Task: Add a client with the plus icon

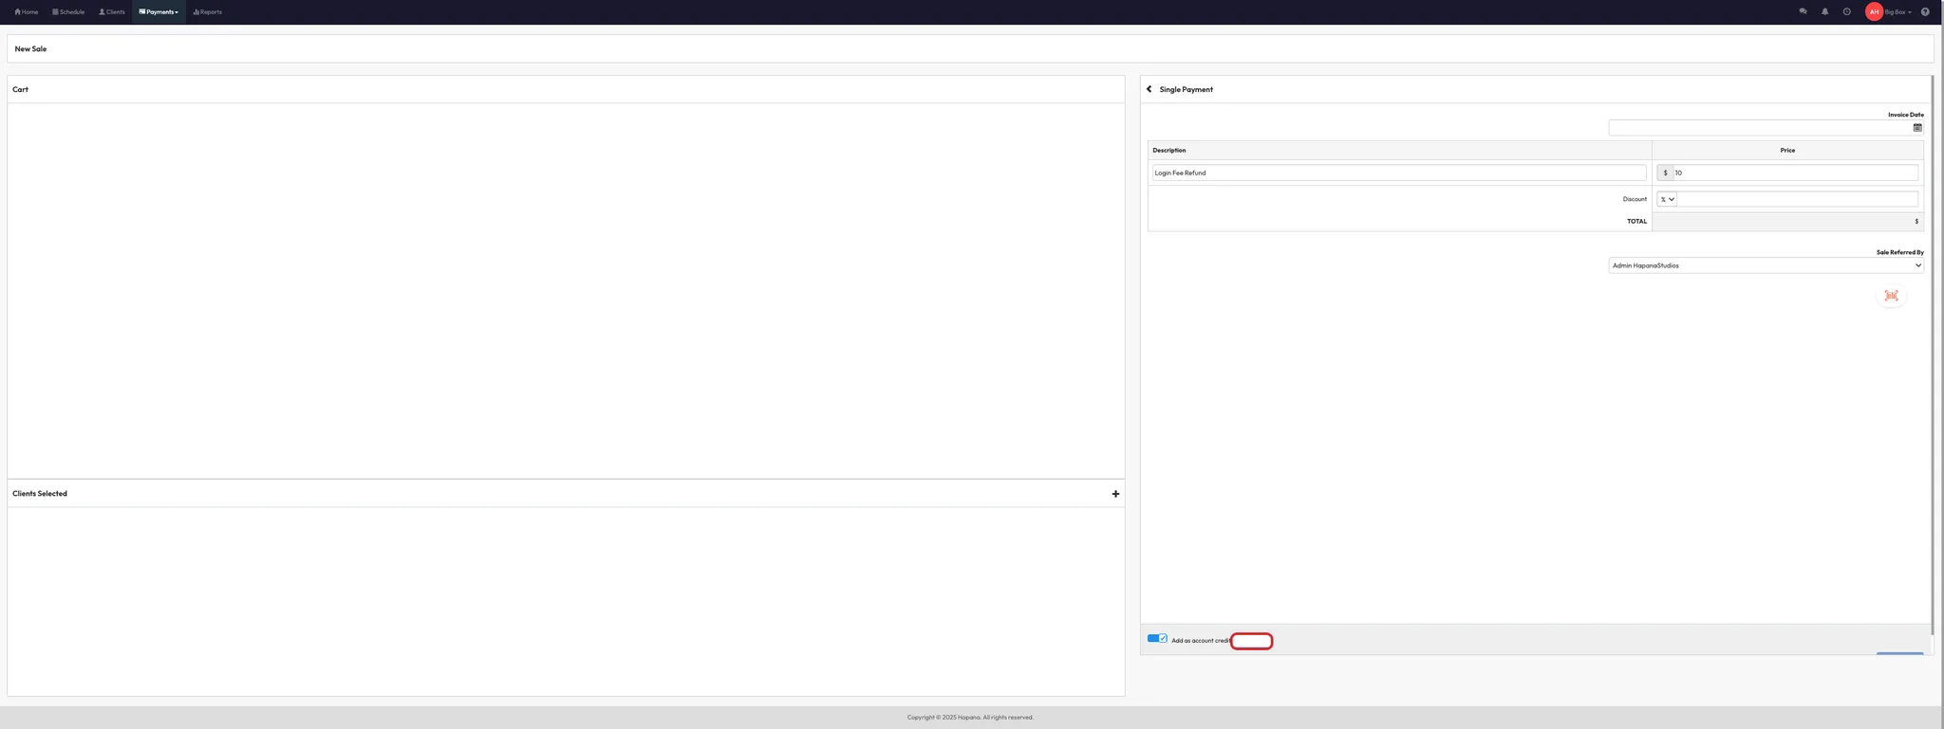Action: click(x=1115, y=494)
